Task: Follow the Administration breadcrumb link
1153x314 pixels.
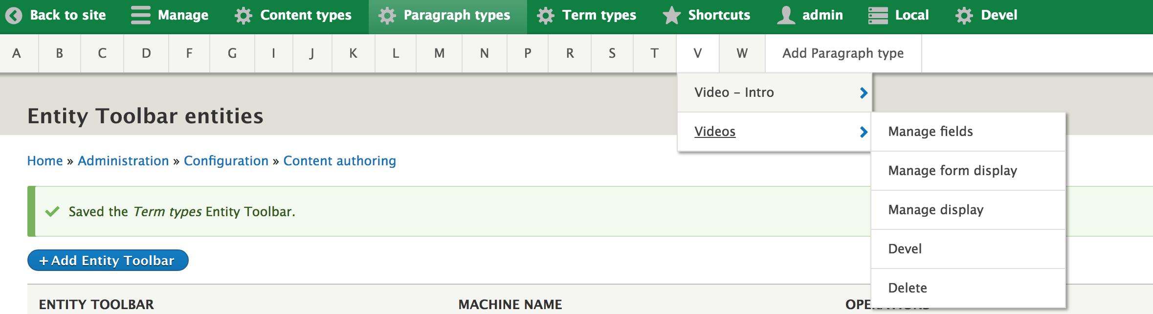Action: point(123,161)
